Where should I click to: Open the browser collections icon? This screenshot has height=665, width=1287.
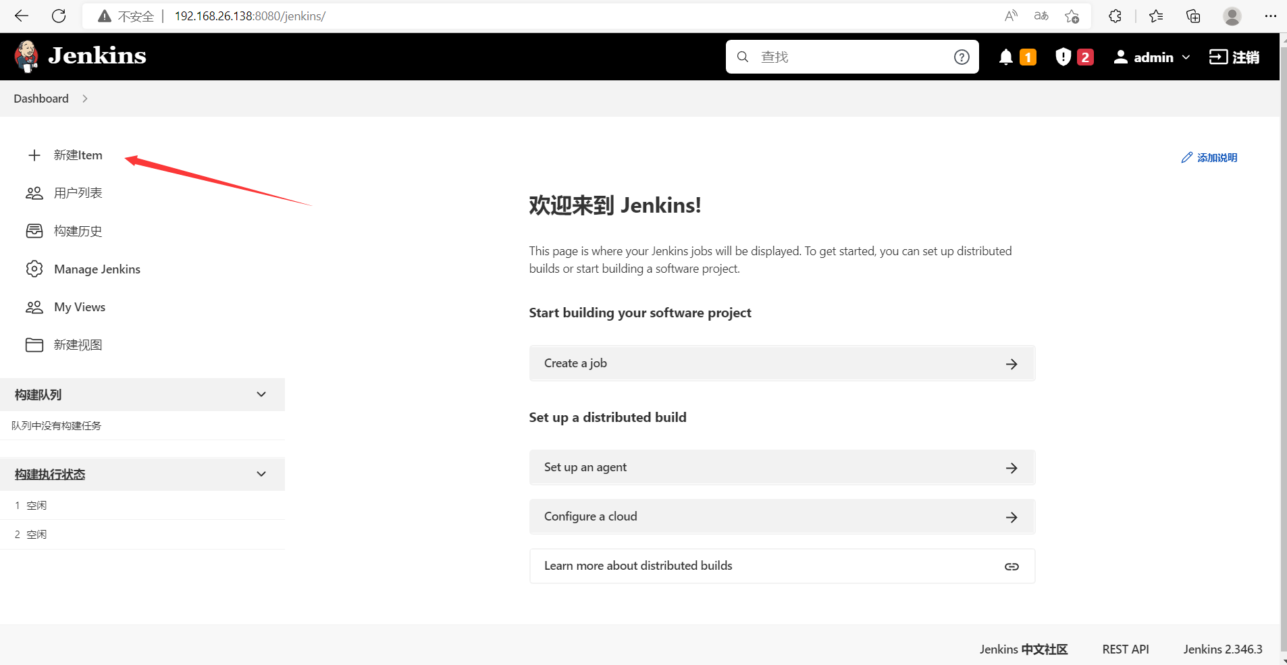(x=1193, y=16)
